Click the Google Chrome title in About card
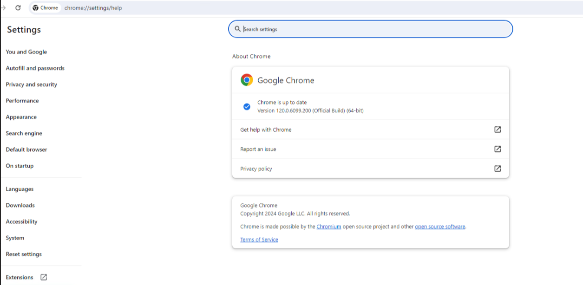This screenshot has height=285, width=583. tap(286, 80)
